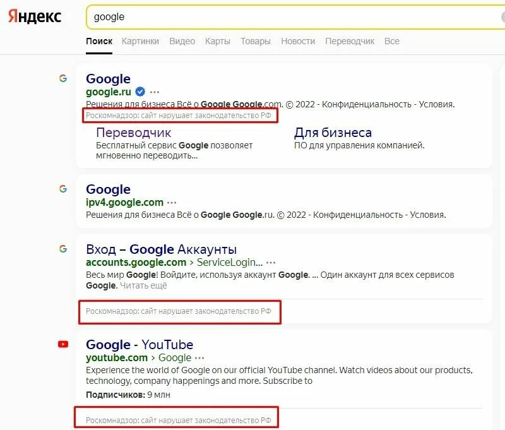Click the search field containing google
The image size is (505, 430).
[x=295, y=17]
